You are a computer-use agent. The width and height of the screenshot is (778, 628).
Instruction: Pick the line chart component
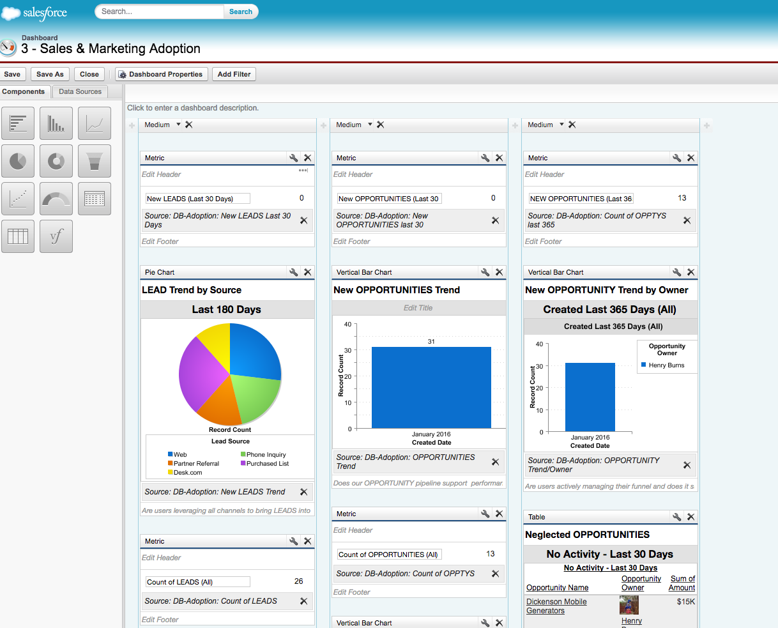pos(95,123)
